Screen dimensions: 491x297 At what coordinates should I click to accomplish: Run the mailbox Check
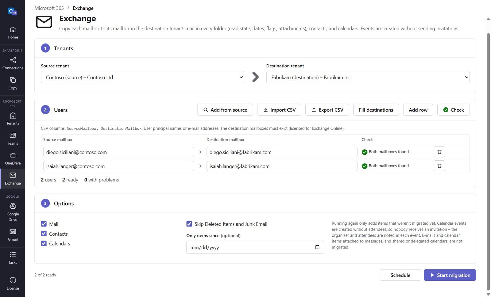pos(453,110)
